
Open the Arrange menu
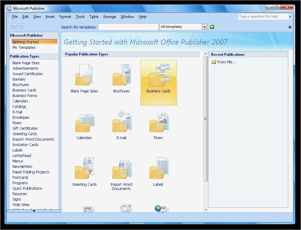click(109, 17)
